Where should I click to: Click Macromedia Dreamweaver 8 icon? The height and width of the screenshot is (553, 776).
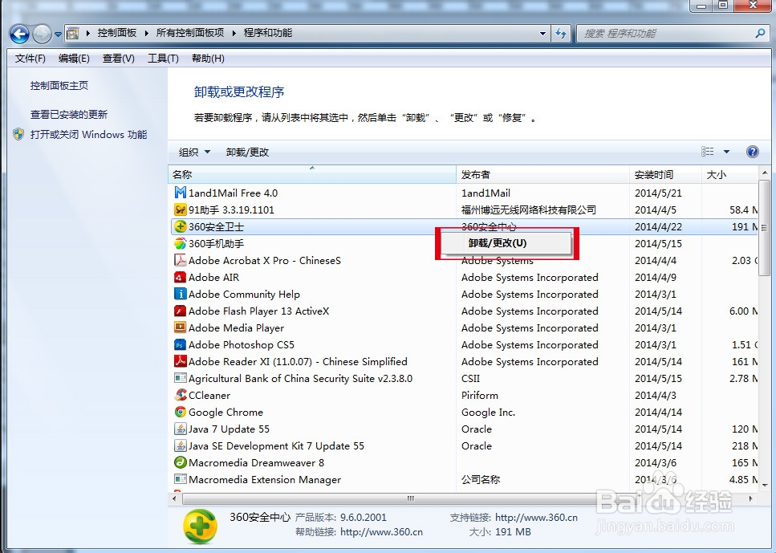(x=180, y=462)
